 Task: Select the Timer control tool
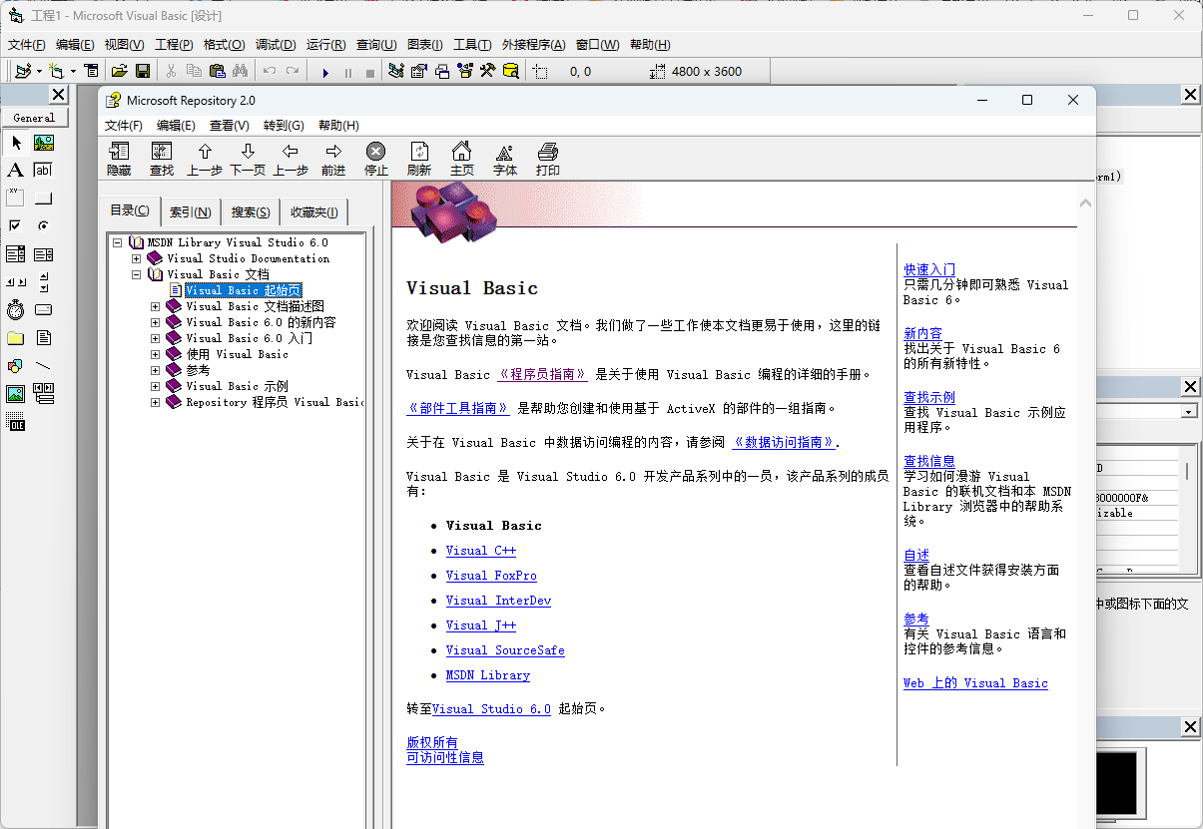[x=15, y=310]
